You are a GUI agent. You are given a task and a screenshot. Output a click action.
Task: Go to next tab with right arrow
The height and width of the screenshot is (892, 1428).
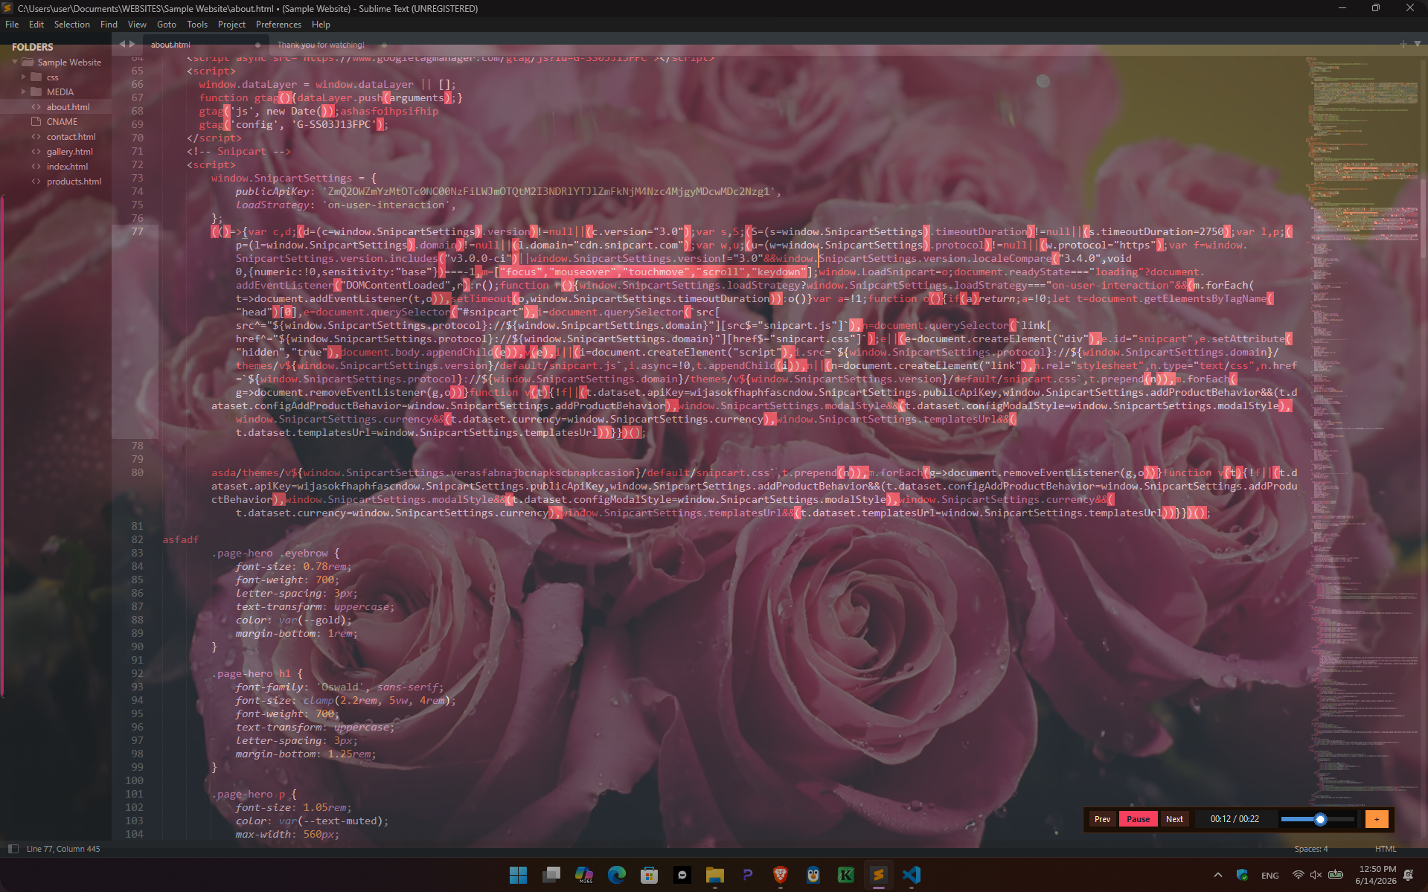click(132, 45)
